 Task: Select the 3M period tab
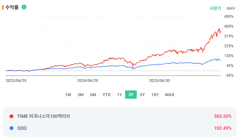(81, 95)
